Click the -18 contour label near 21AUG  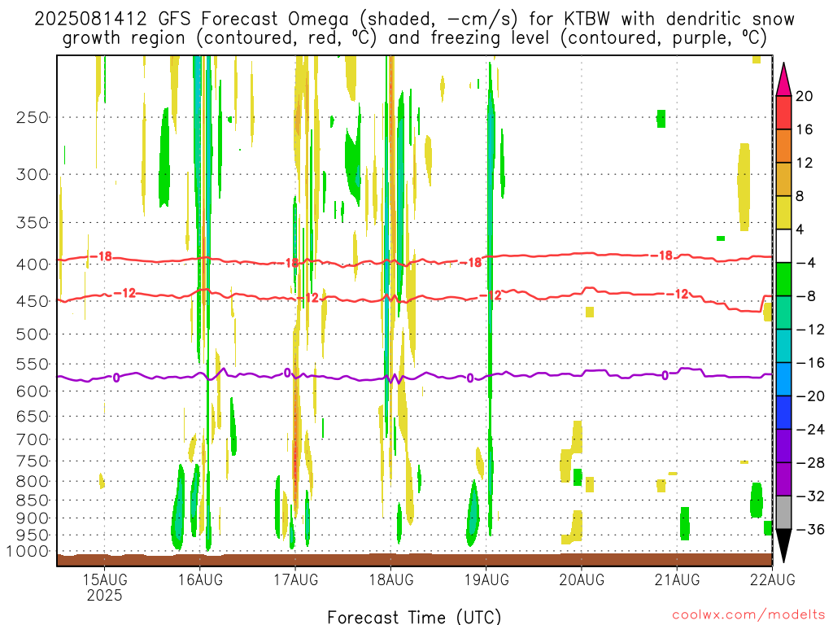click(661, 256)
